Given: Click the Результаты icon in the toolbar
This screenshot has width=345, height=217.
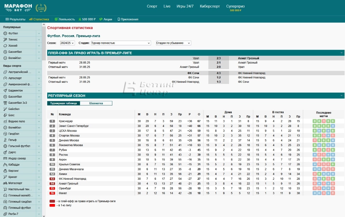Looking at the screenshot, I should tap(7, 19).
